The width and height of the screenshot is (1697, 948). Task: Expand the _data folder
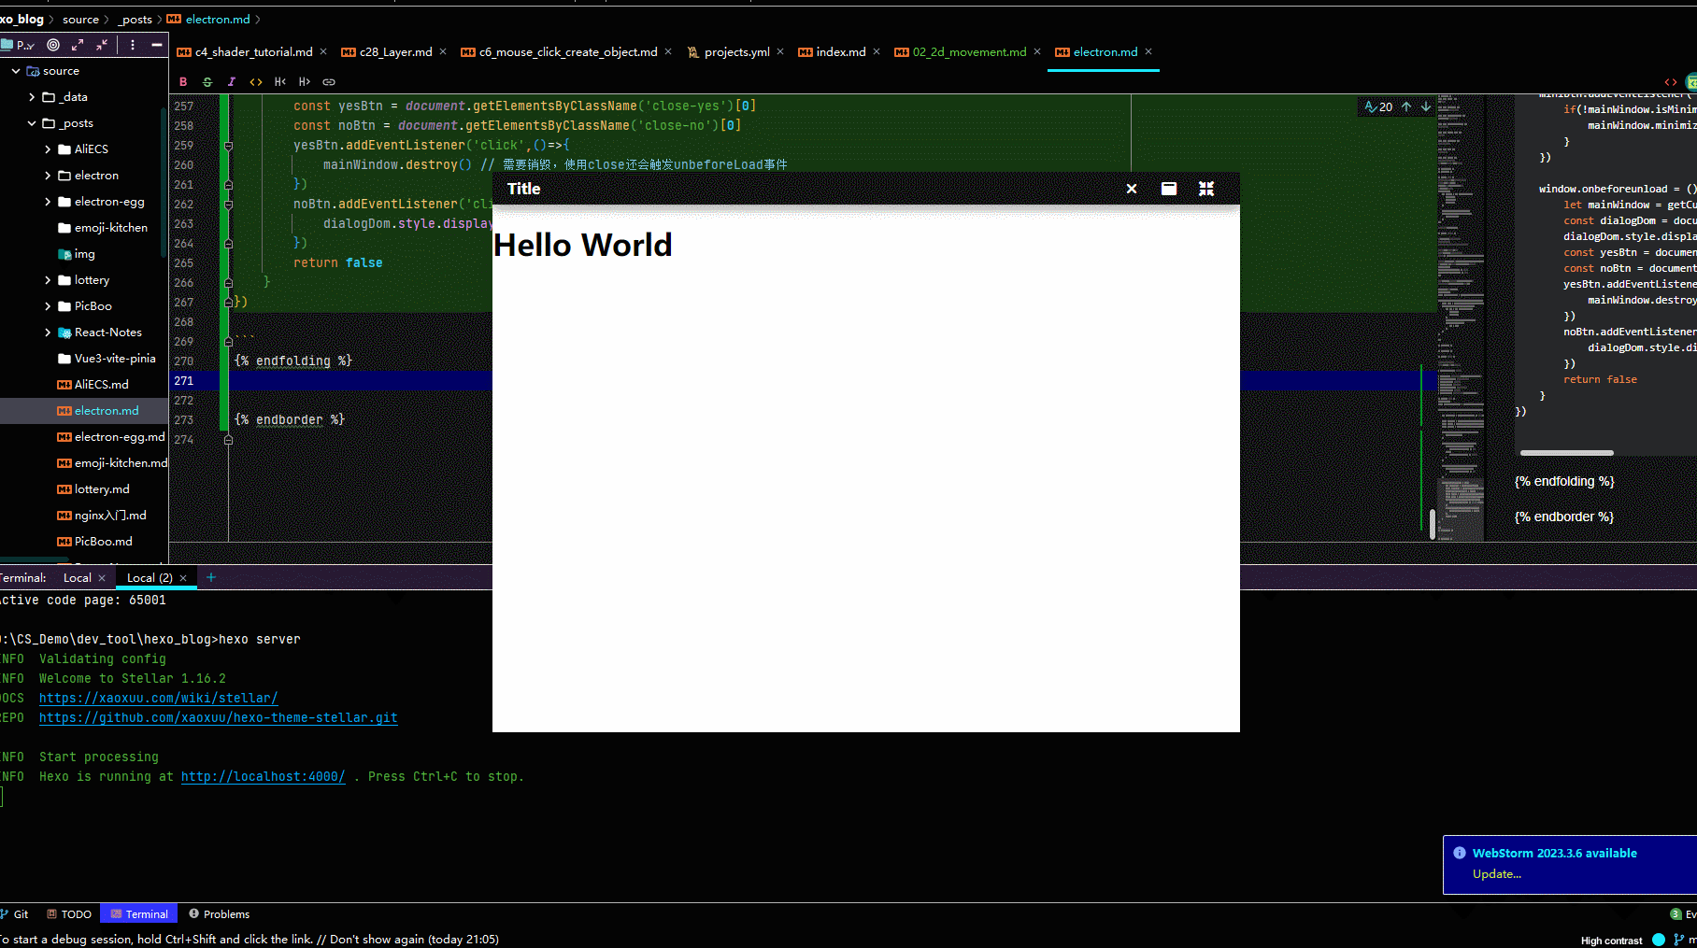(32, 97)
